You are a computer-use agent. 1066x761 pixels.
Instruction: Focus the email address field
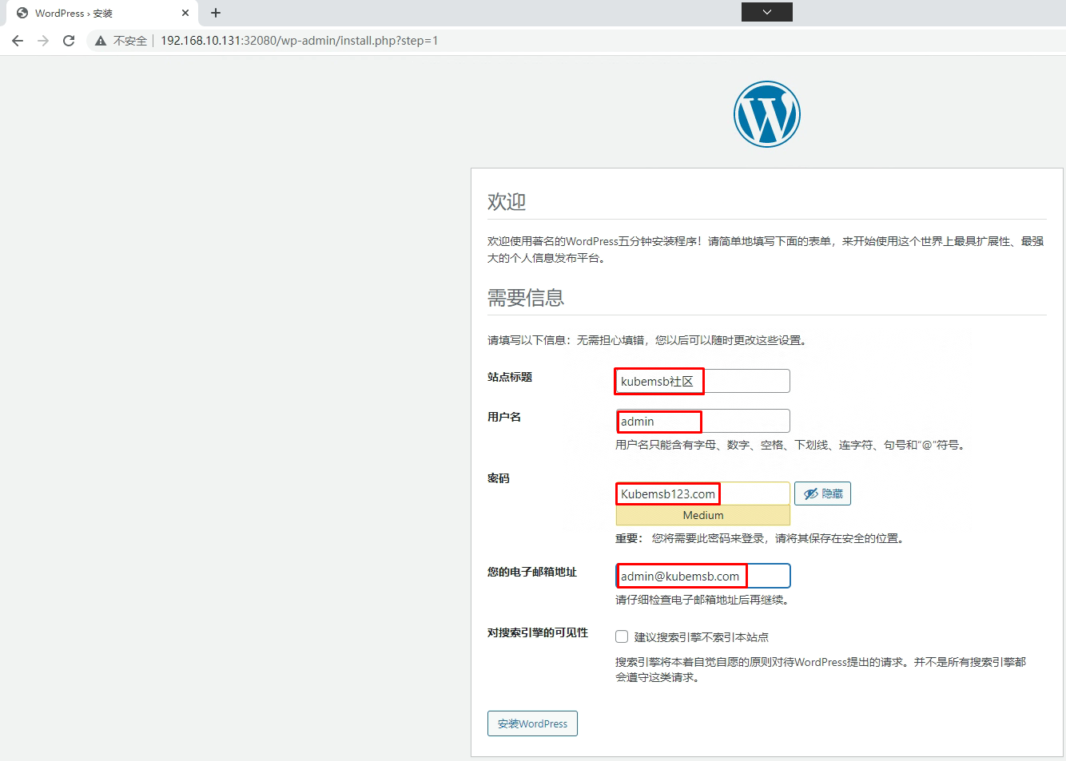pos(702,576)
